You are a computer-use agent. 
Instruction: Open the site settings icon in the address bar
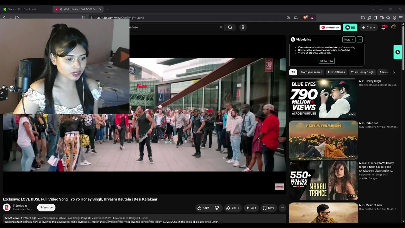[91, 18]
